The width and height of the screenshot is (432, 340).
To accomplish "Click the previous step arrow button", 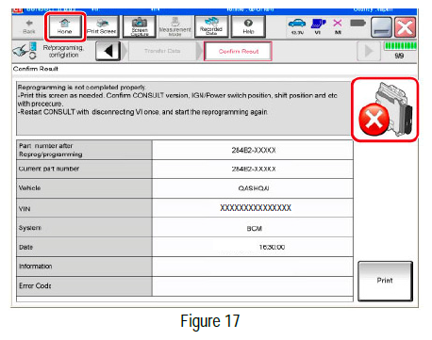I will tap(108, 51).
